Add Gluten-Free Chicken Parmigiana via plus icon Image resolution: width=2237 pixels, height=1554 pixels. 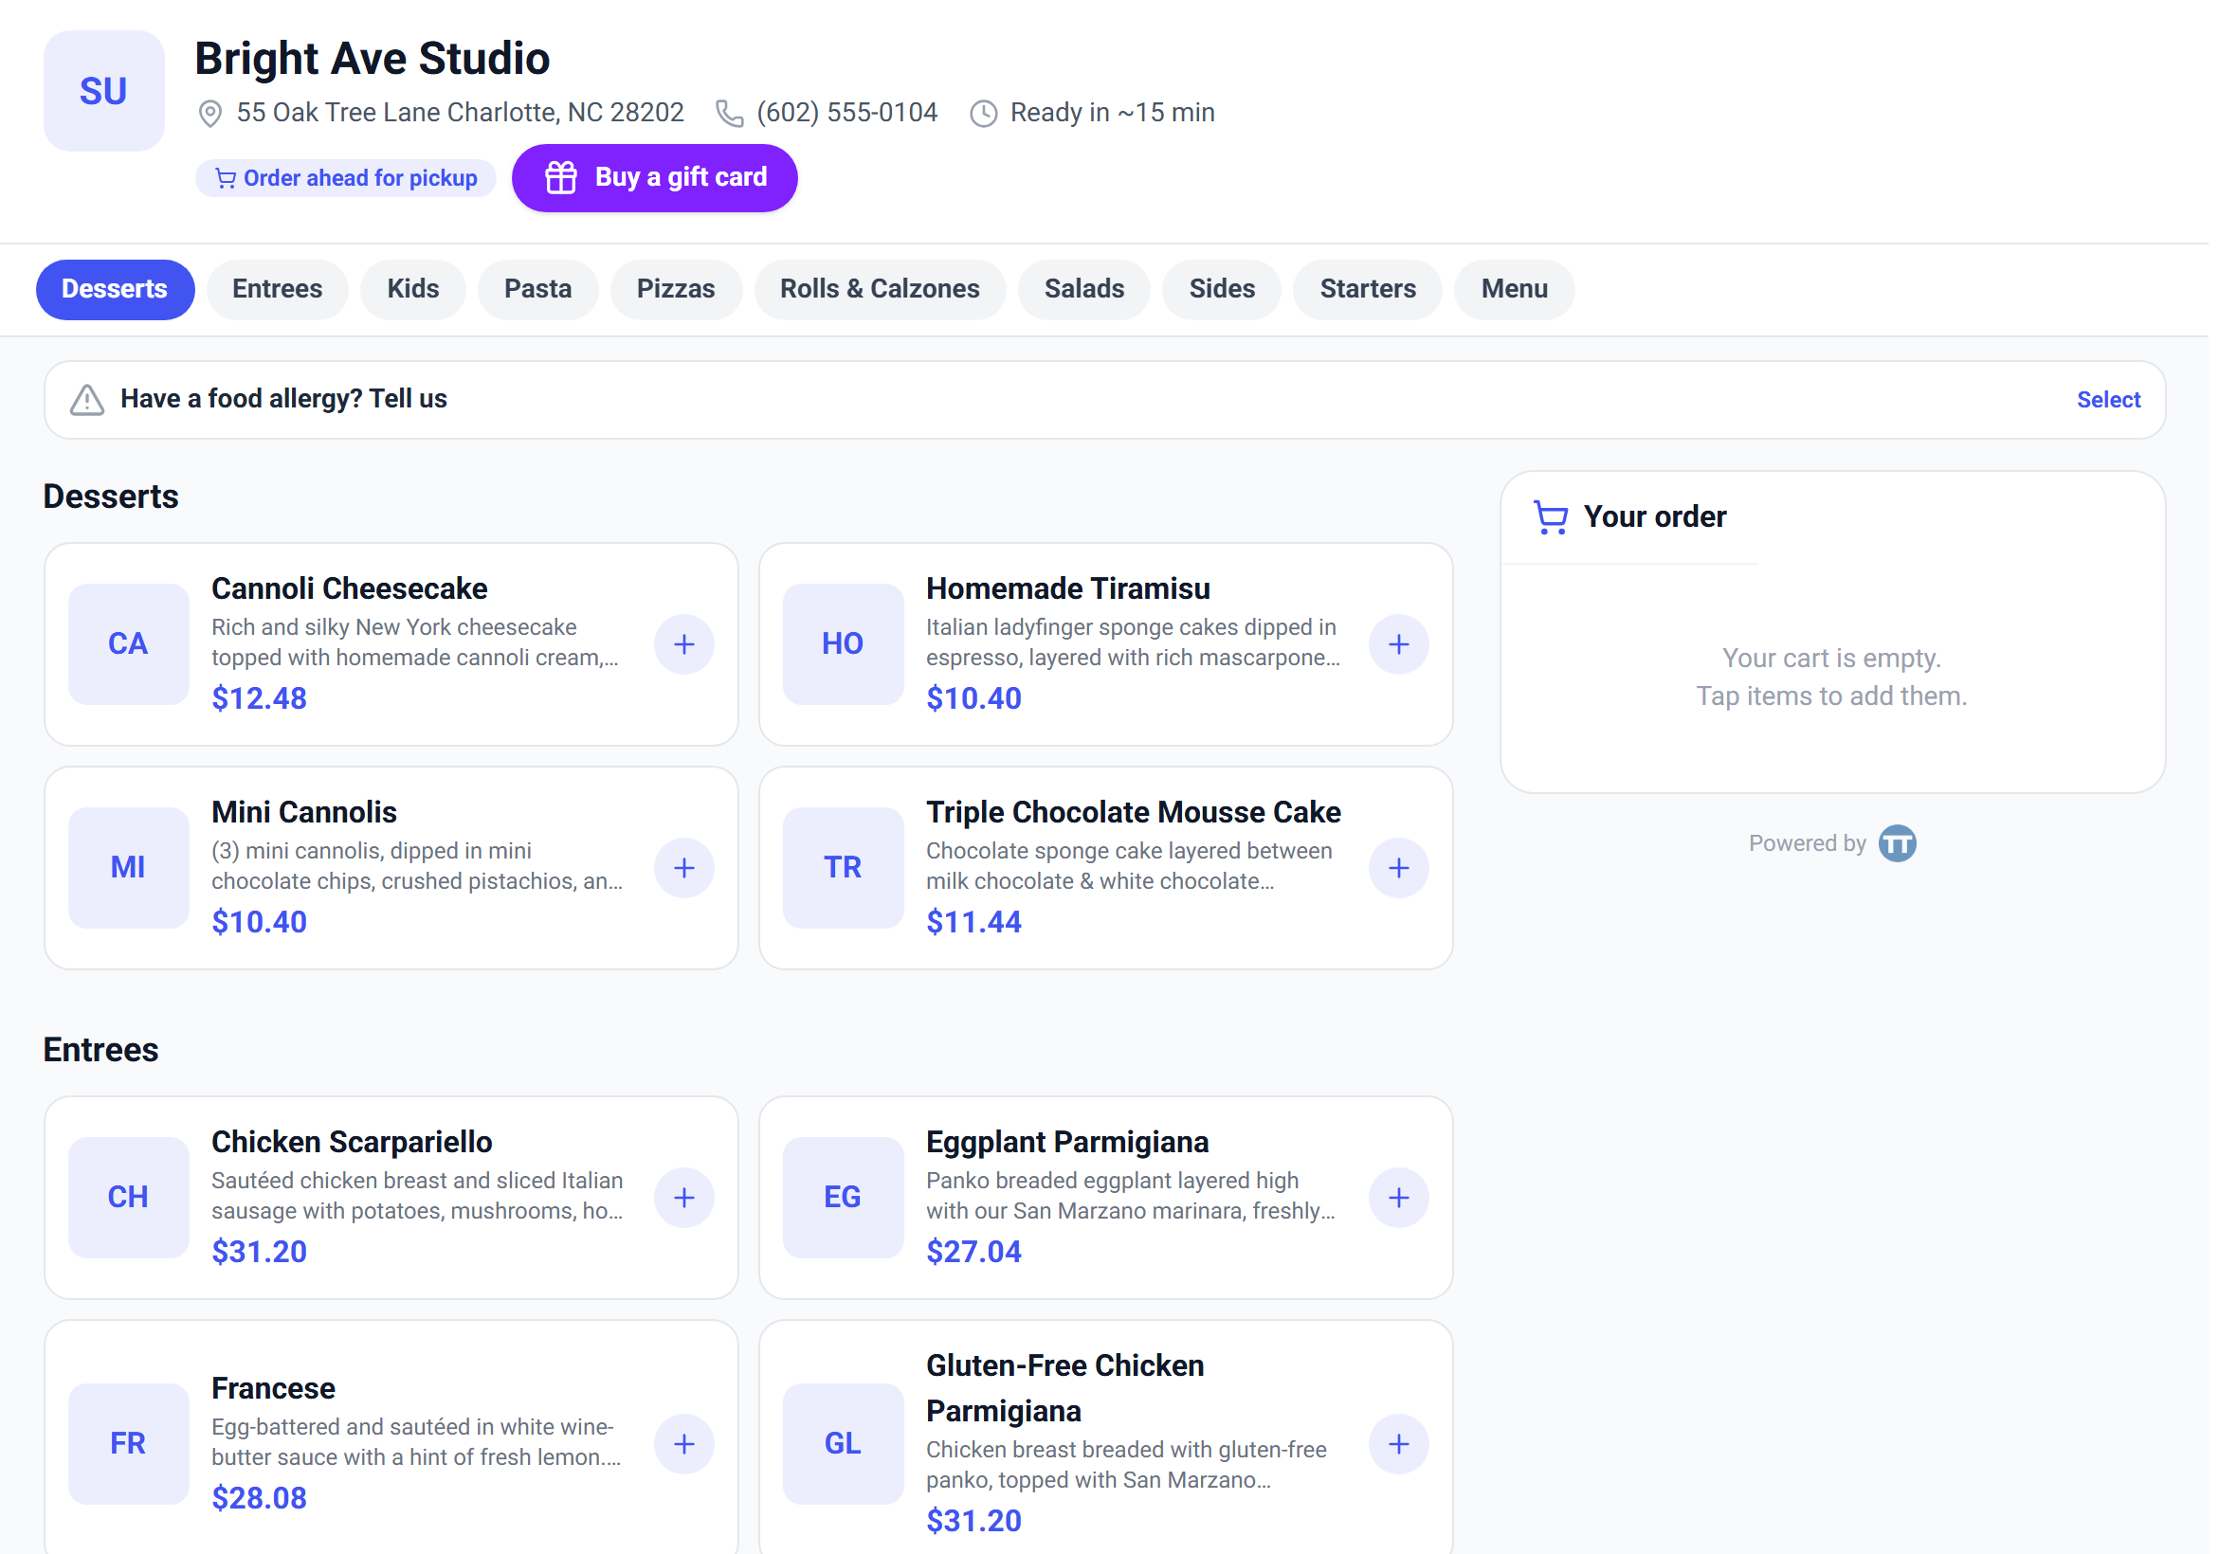pos(1397,1443)
